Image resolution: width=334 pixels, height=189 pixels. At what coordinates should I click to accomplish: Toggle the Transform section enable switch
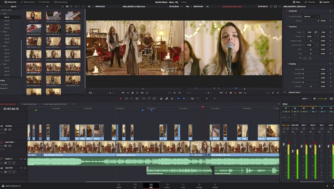pyautogui.click(x=286, y=27)
